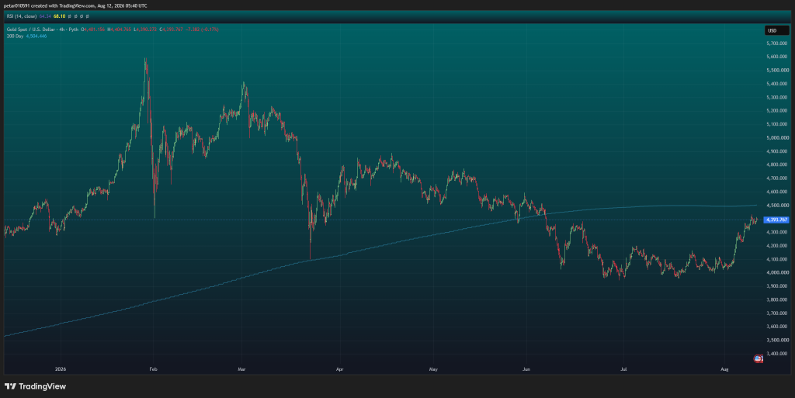Click the yellow RSI value 68.10
The height and width of the screenshot is (398, 795).
point(59,16)
